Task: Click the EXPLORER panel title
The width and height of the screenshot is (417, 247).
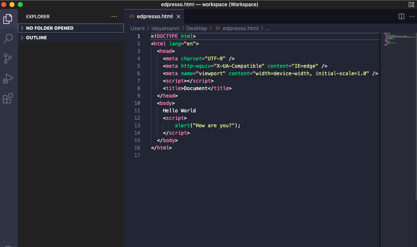Action: 38,17
